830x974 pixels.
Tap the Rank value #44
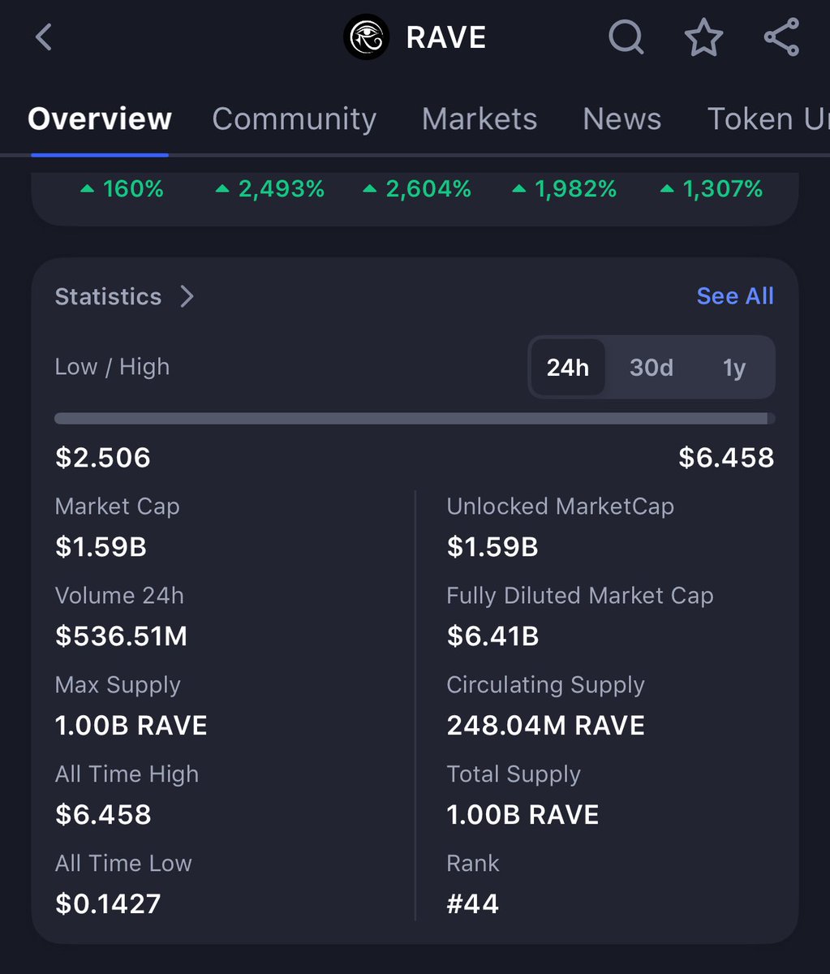coord(473,904)
